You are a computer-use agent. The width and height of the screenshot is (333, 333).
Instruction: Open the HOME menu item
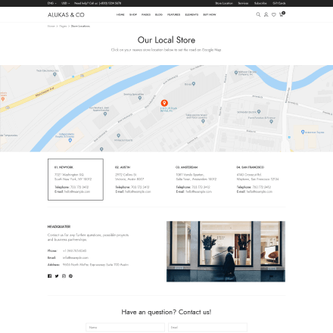120,14
